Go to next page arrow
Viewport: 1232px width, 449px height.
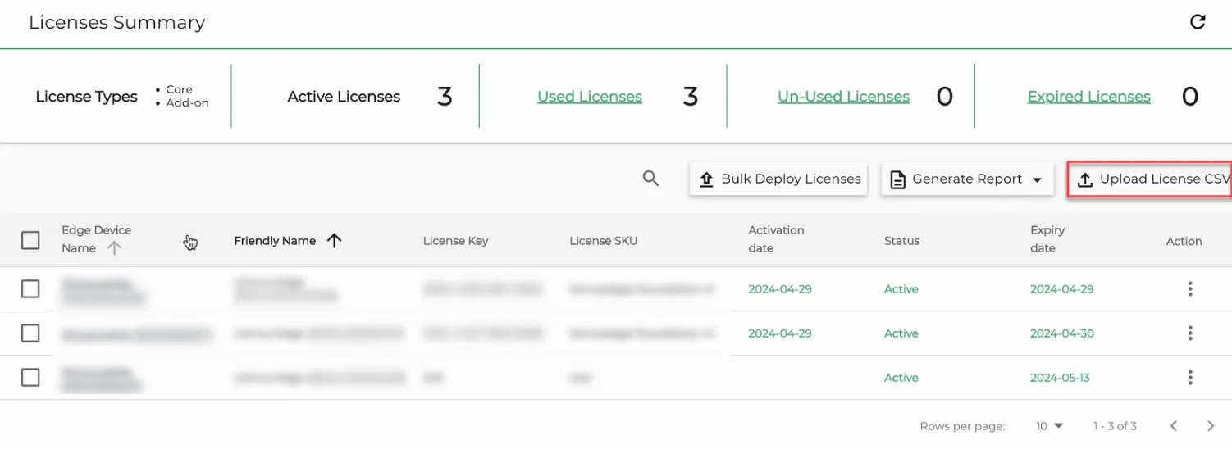[1211, 426]
